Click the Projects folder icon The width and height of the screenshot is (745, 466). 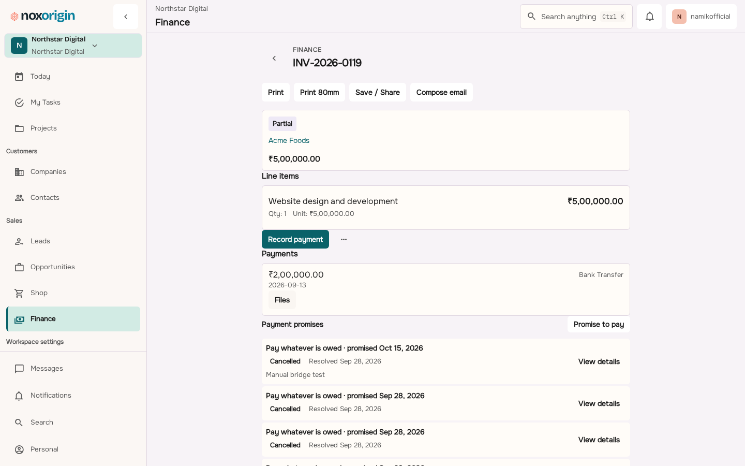[19, 128]
